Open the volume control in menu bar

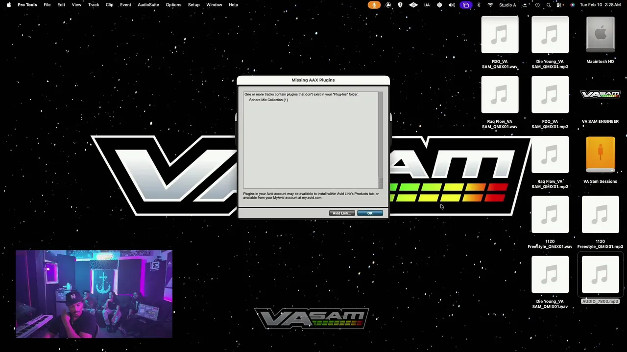452,5
